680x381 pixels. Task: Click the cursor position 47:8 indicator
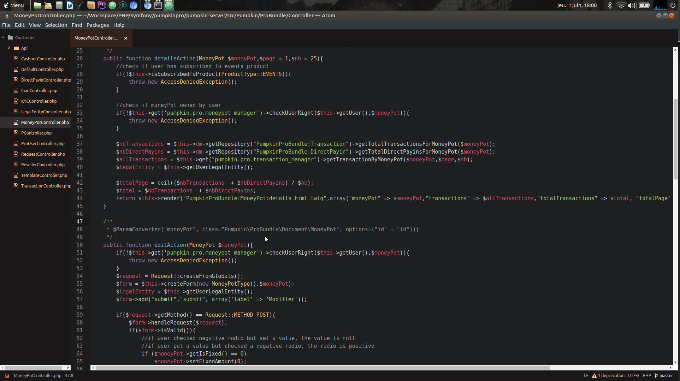[x=69, y=376]
